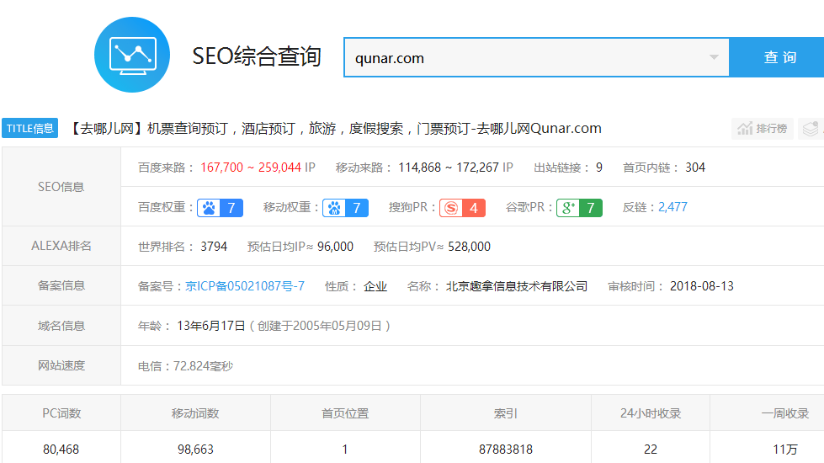Click the 世界排名 value 3794

tap(214, 247)
